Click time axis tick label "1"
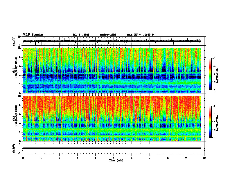The height and width of the screenshot is (177, 230). 41,158
